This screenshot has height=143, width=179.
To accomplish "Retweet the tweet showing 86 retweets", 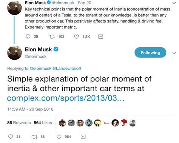I will point(35,137).
